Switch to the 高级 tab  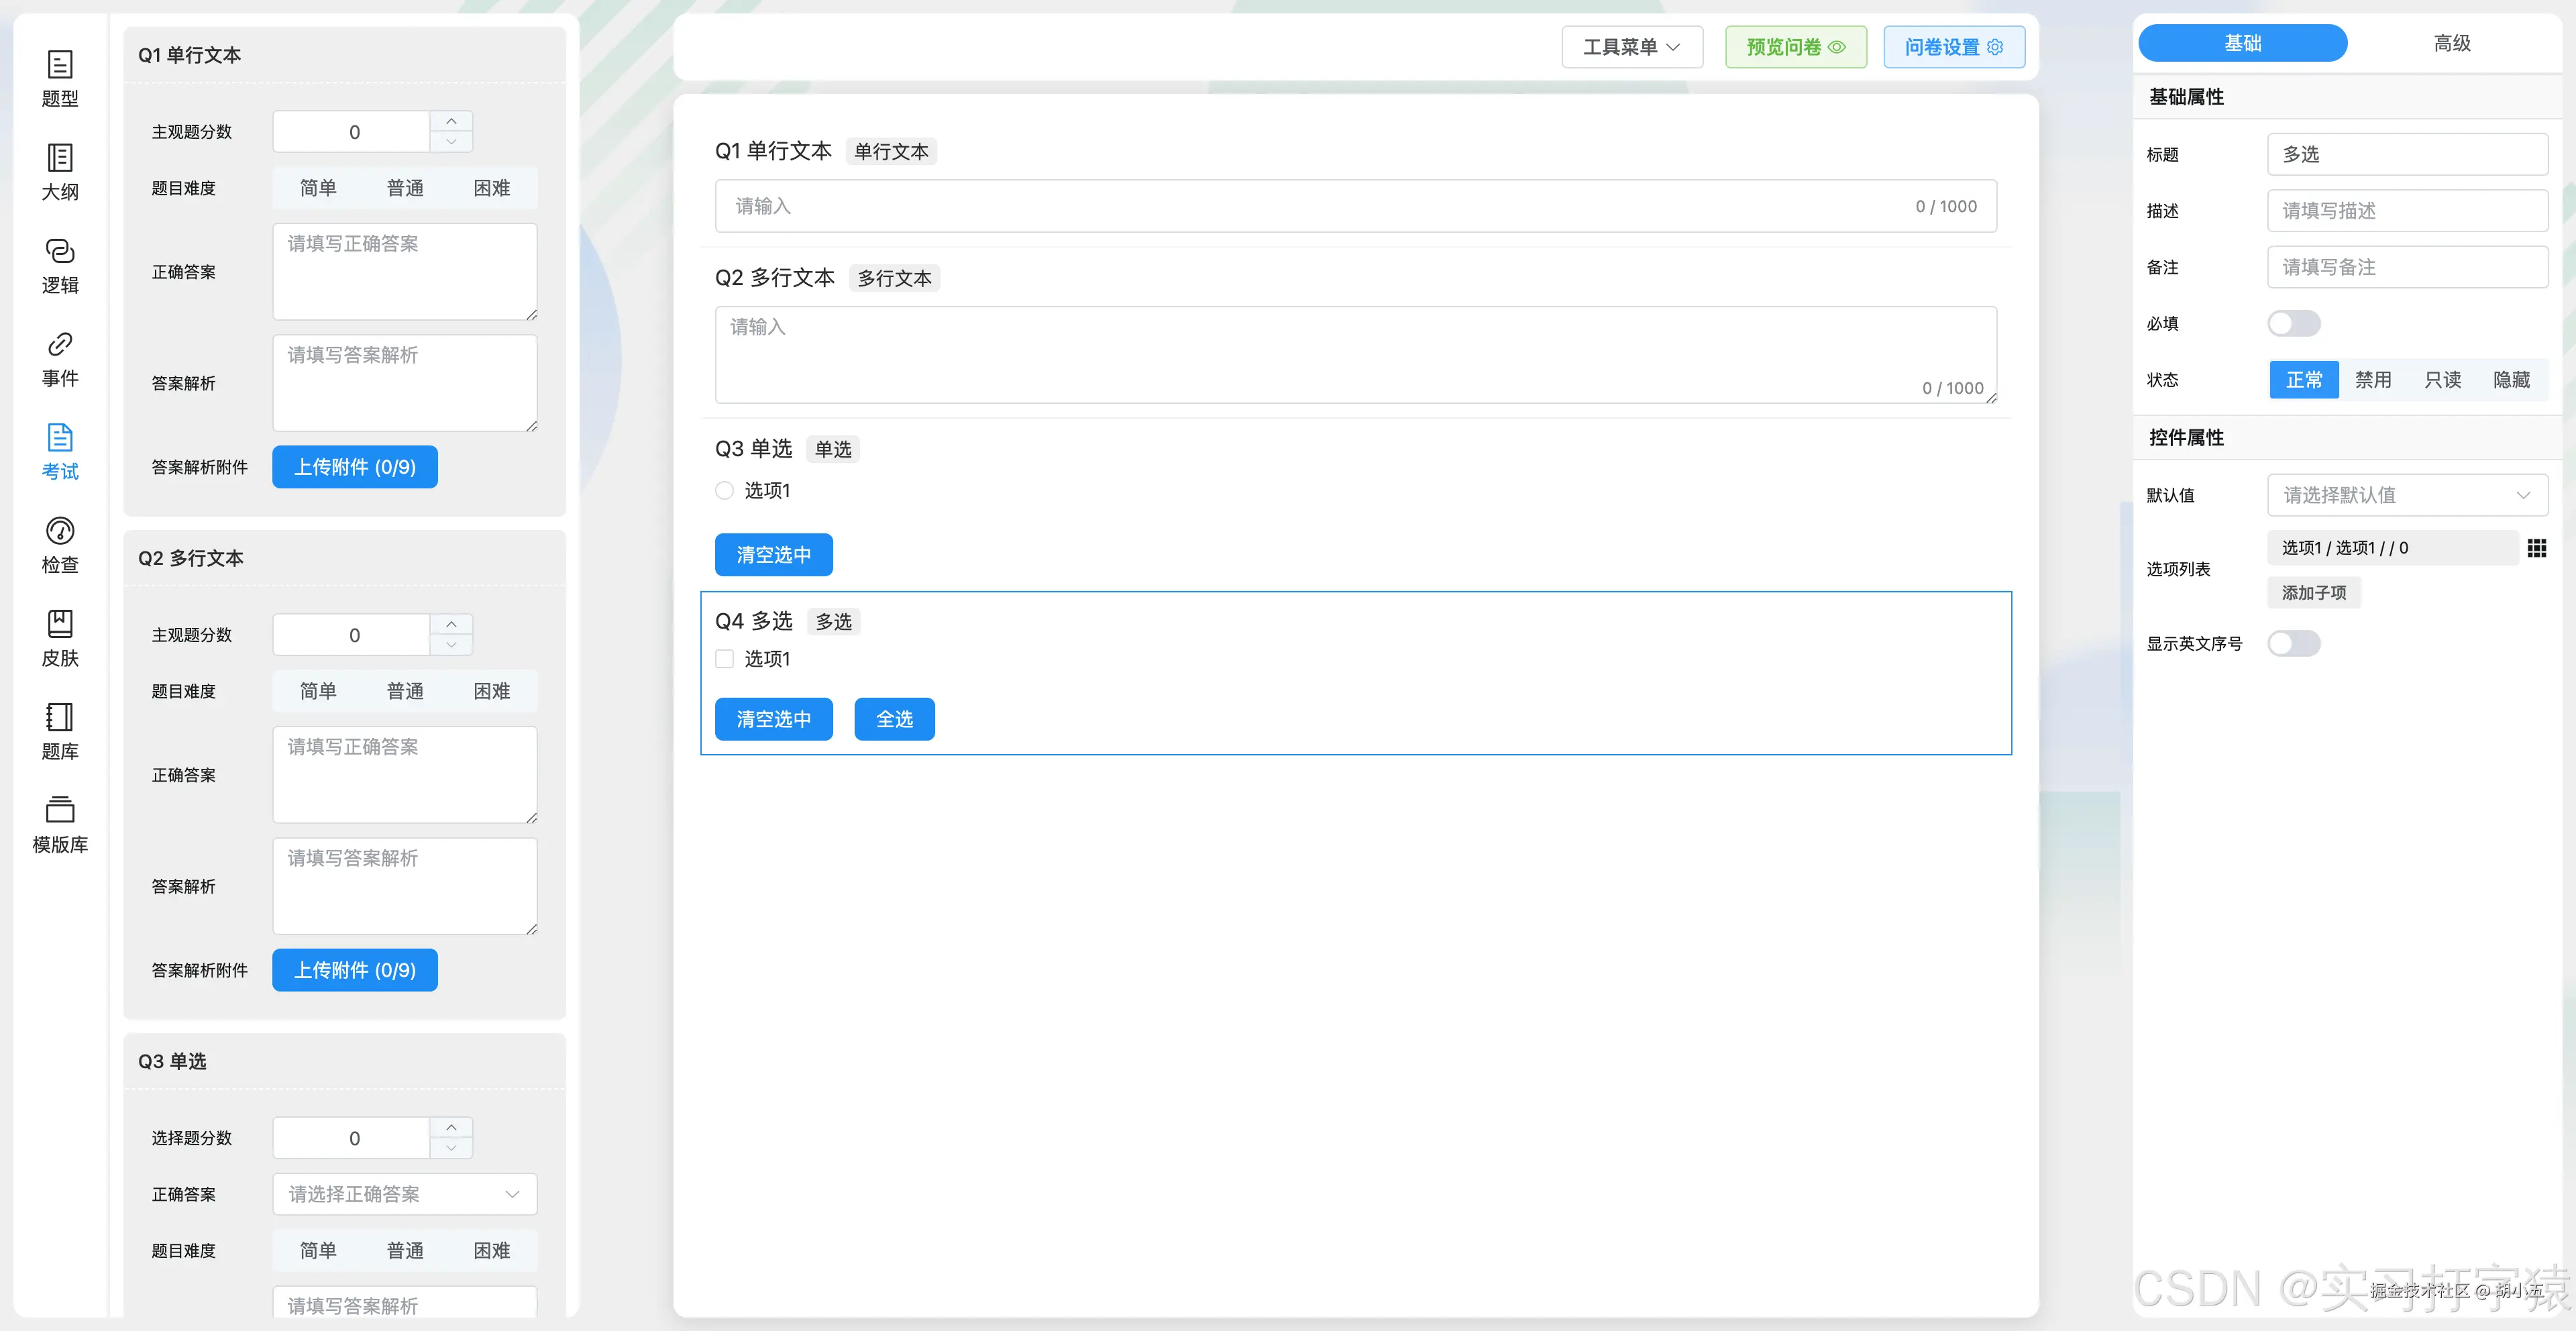click(x=2451, y=43)
